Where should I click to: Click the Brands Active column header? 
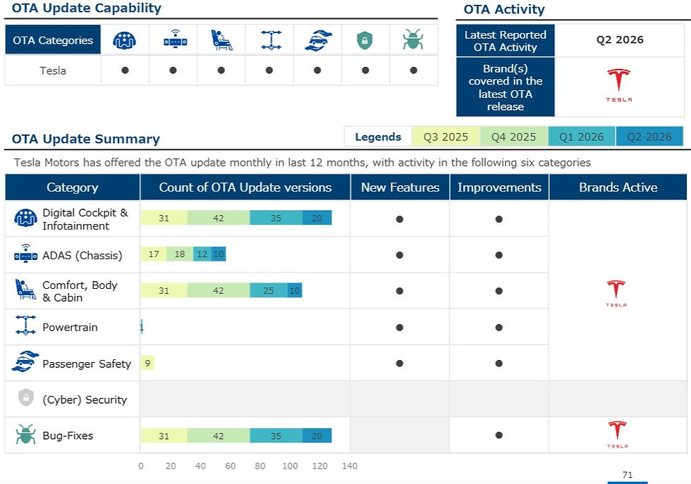pos(618,187)
